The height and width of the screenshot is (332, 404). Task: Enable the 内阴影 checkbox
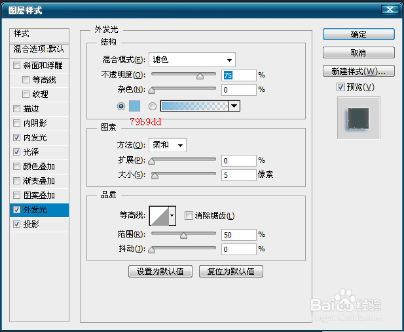(17, 123)
